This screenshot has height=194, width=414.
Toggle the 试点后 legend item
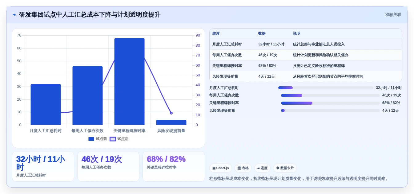pos(119,139)
